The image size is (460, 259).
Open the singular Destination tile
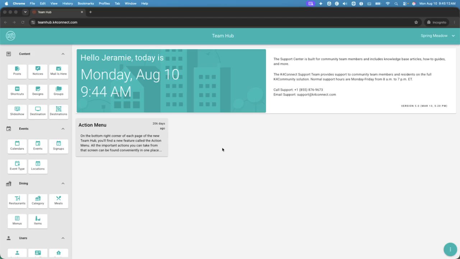[38, 112]
